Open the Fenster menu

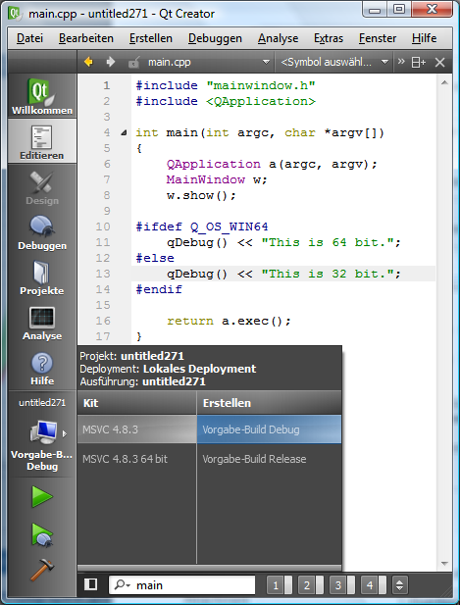pyautogui.click(x=378, y=38)
